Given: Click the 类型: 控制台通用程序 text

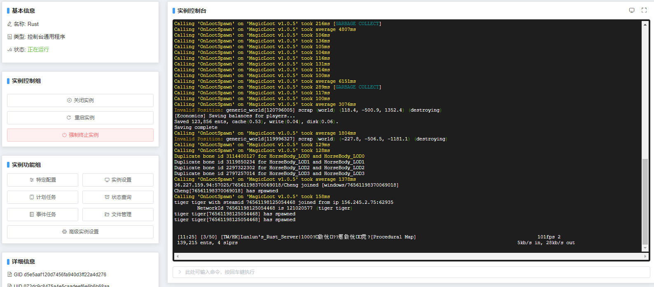Looking at the screenshot, I should [40, 37].
